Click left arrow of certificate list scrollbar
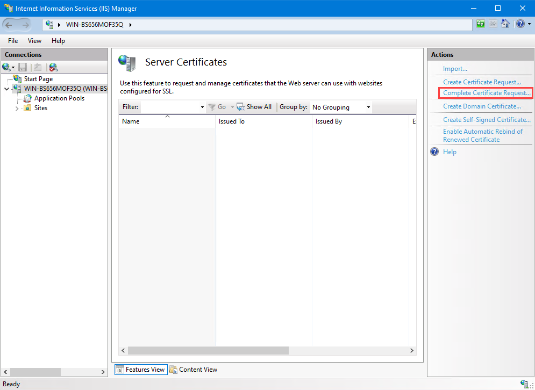This screenshot has height=390, width=535. pyautogui.click(x=123, y=350)
